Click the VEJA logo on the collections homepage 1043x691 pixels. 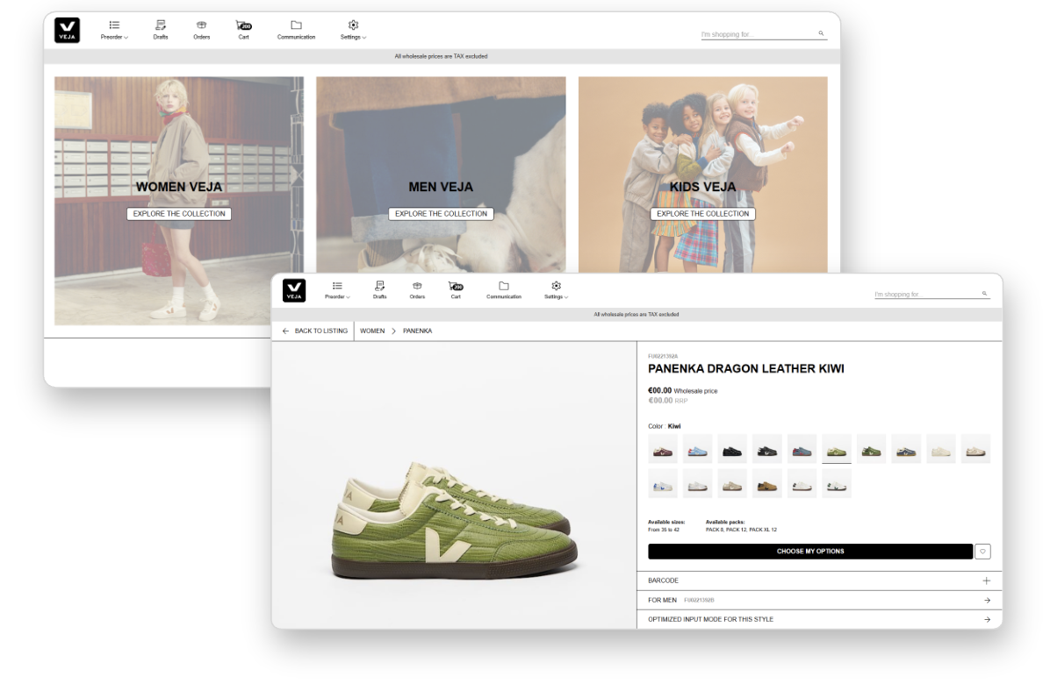[67, 30]
